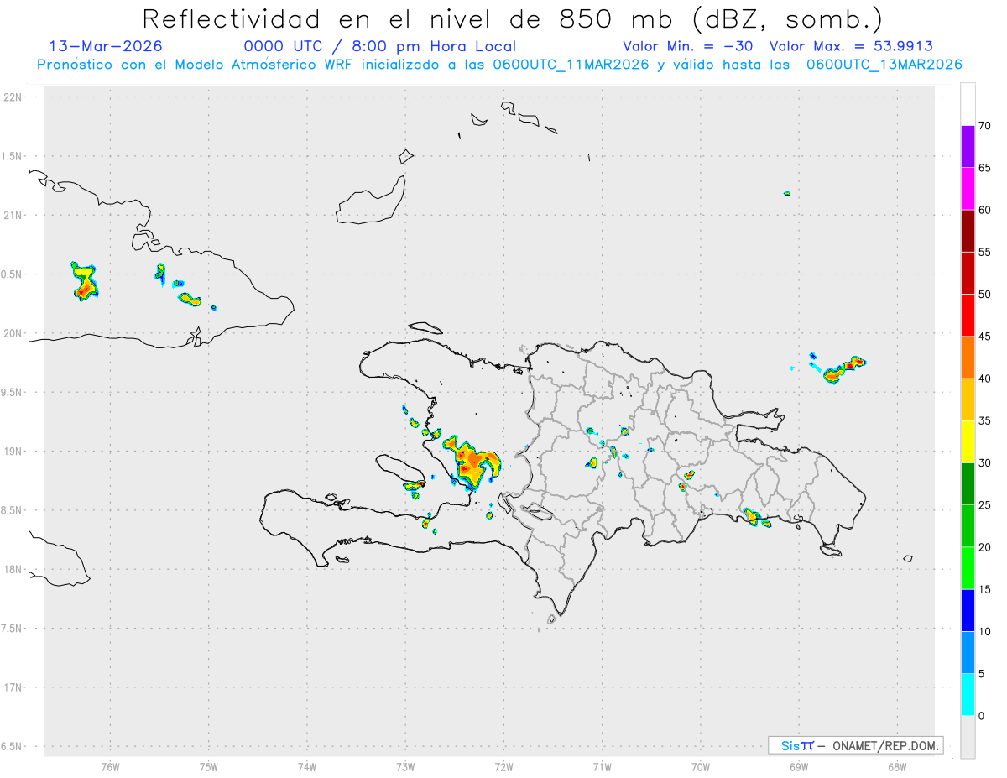
Task: Click the 'Valor Min. = -30' text
Action: point(688,46)
